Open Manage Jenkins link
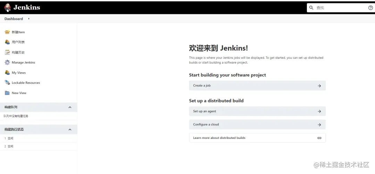The height and width of the screenshot is (174, 375). click(x=24, y=63)
